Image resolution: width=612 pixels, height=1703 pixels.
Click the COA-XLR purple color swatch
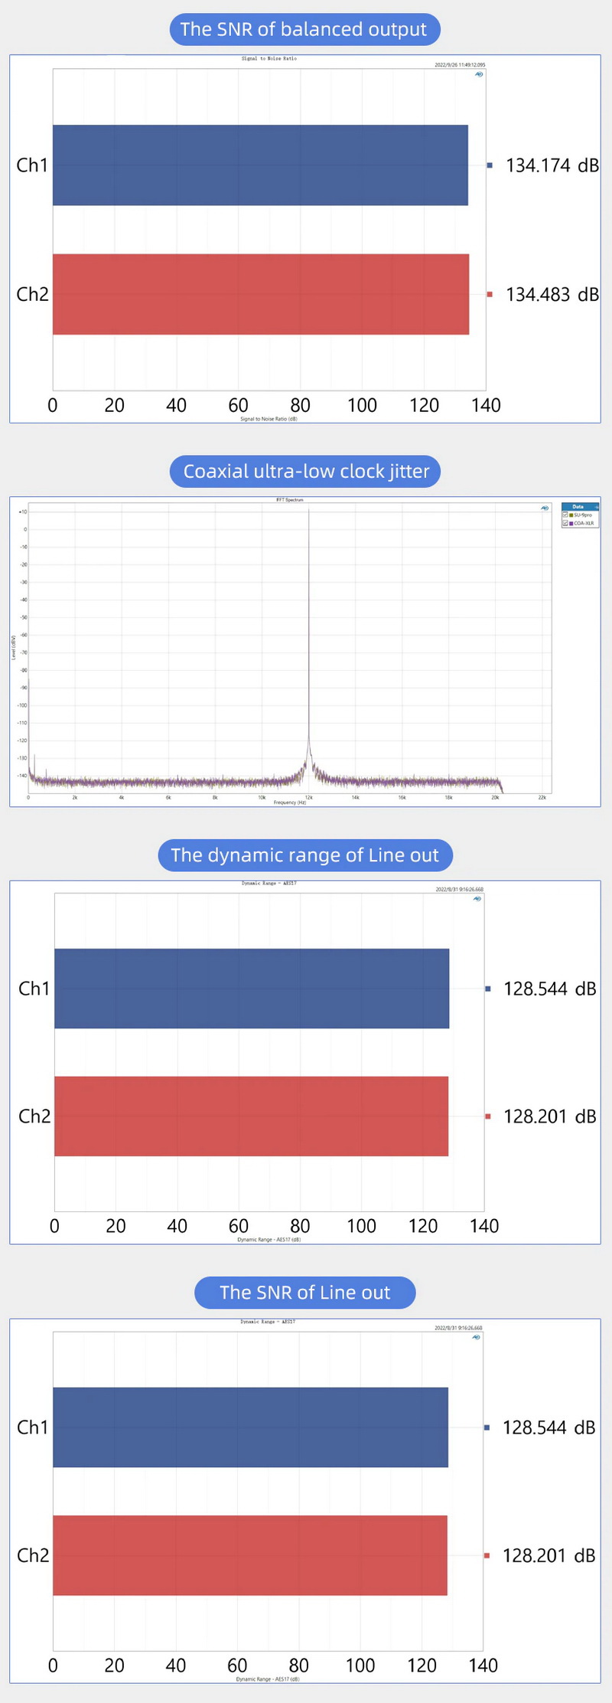[571, 523]
